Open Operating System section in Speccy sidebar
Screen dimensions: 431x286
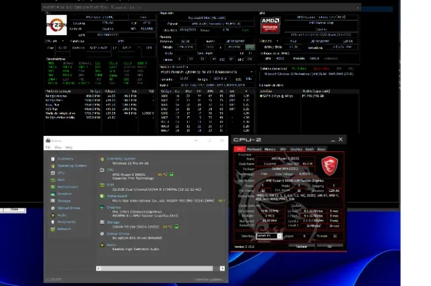(72, 166)
